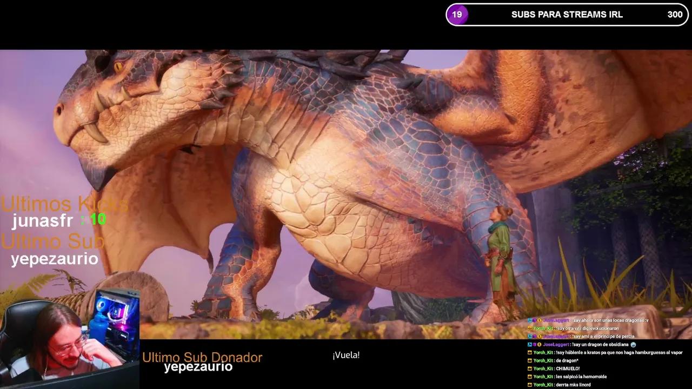The image size is (692, 389).
Task: Click the 'derrta mks lincrd' chat message
Action: point(577,384)
